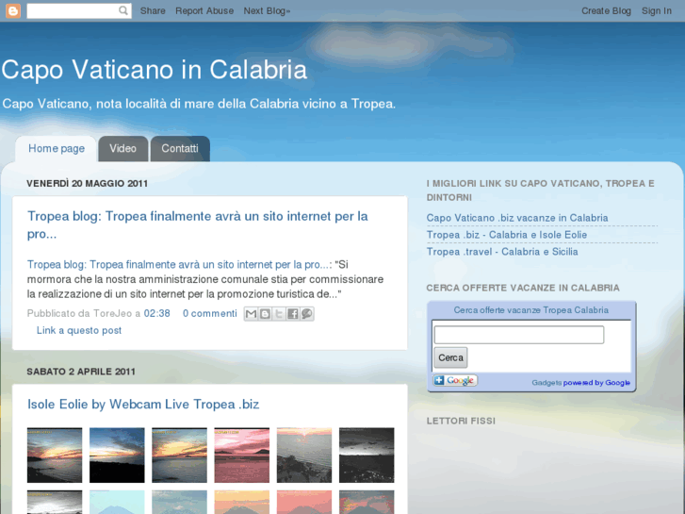Click the date heading venerdì 20 maggio 2011
The height and width of the screenshot is (514, 685).
[x=87, y=184]
